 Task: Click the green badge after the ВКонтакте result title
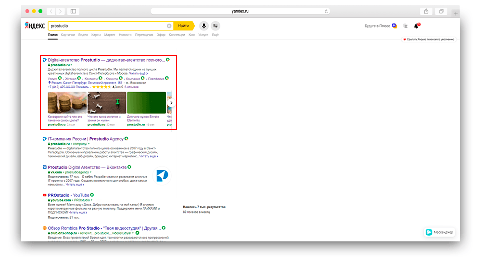[129, 167]
